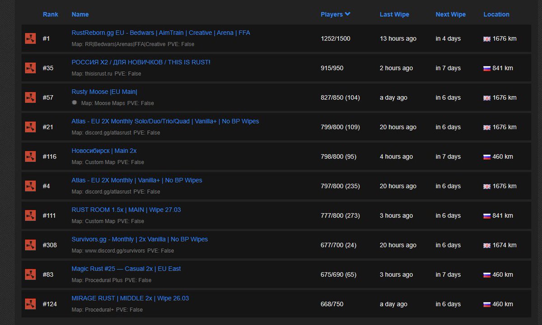
Task: Click the 4 hours ago last wipe cell
Action: coord(396,157)
